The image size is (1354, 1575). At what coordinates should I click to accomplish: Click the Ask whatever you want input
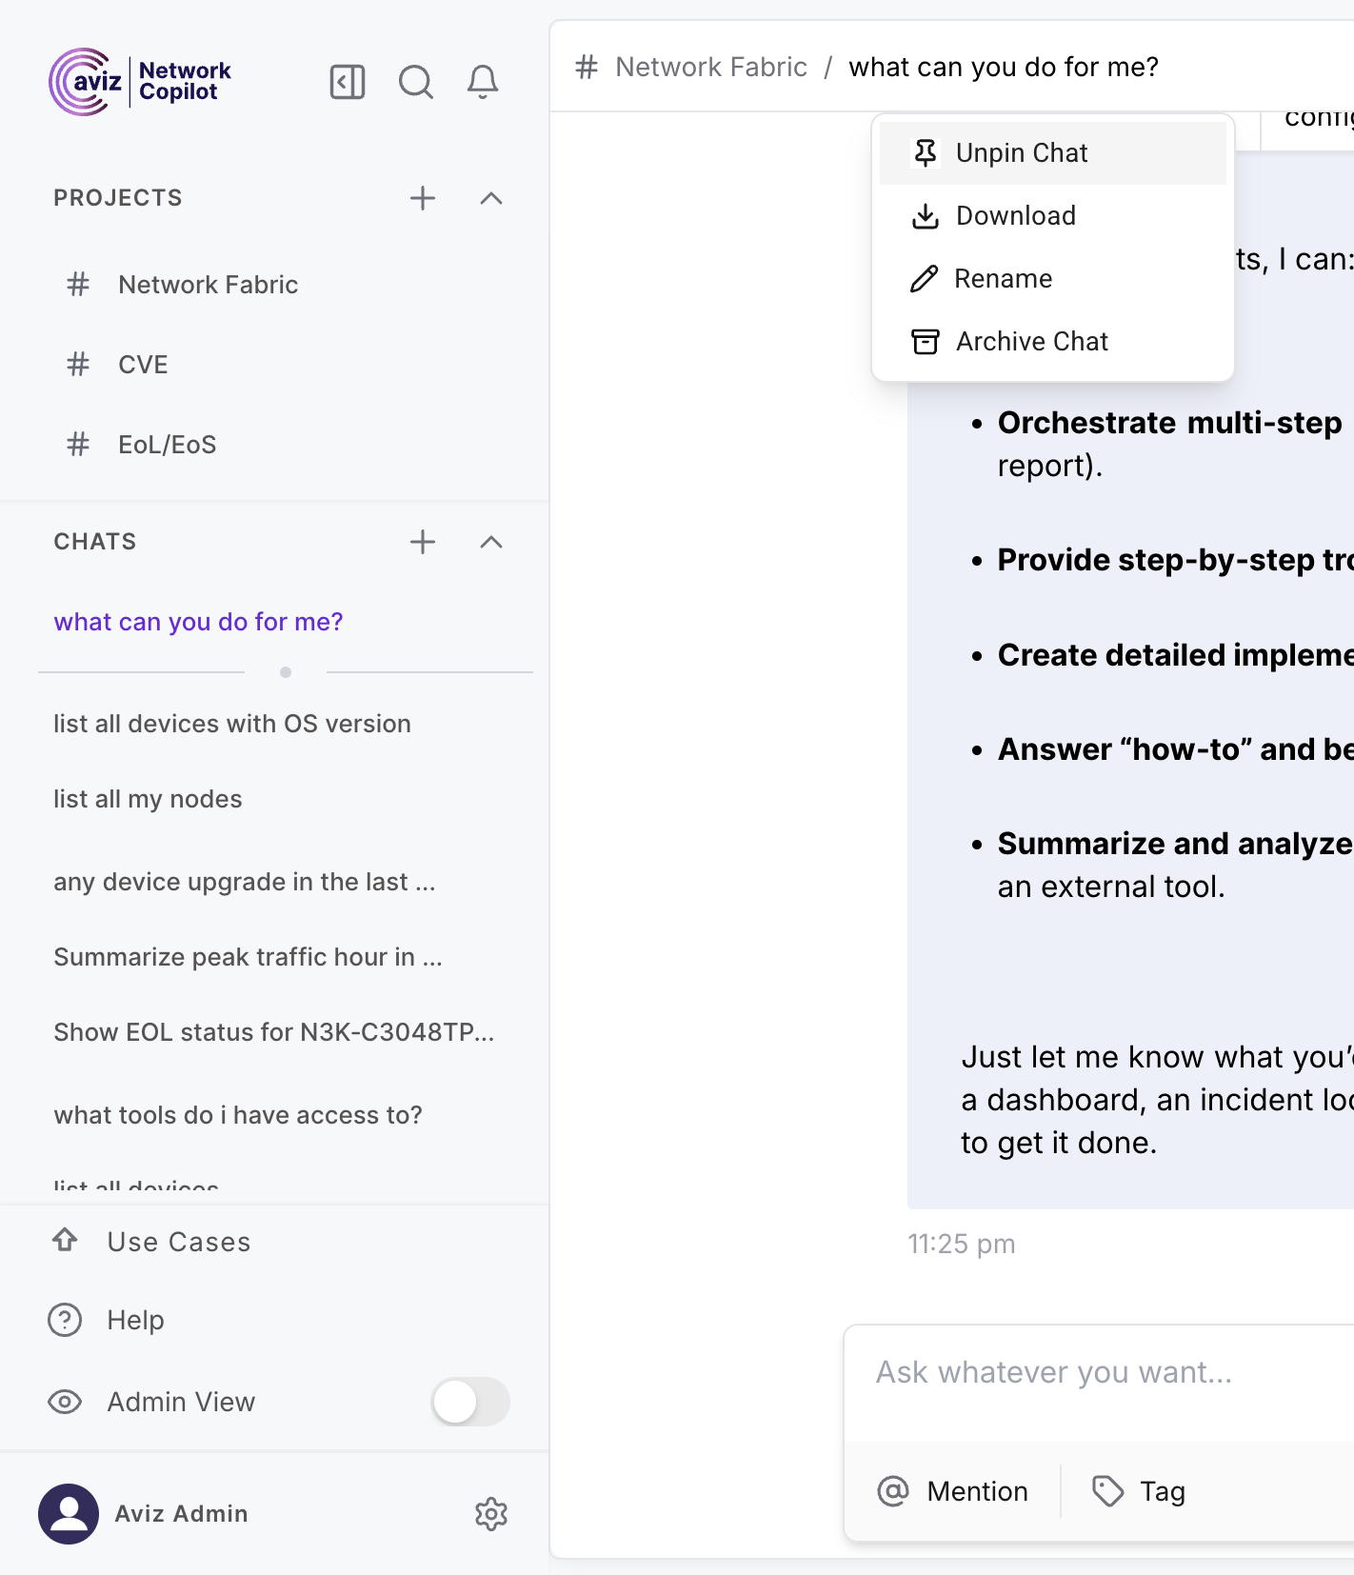1095,1372
